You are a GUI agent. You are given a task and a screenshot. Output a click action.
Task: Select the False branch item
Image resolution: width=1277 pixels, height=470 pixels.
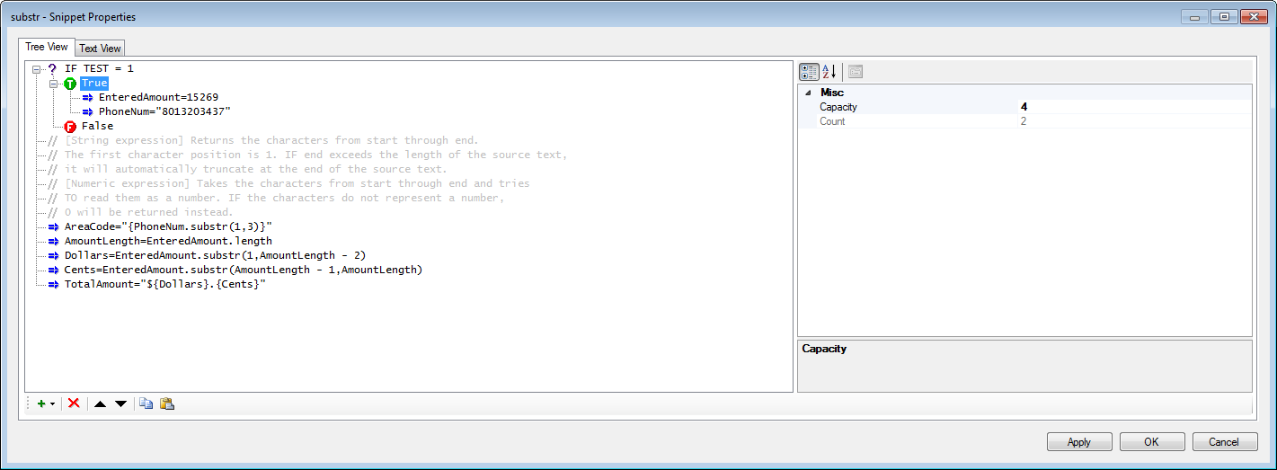pyautogui.click(x=97, y=127)
